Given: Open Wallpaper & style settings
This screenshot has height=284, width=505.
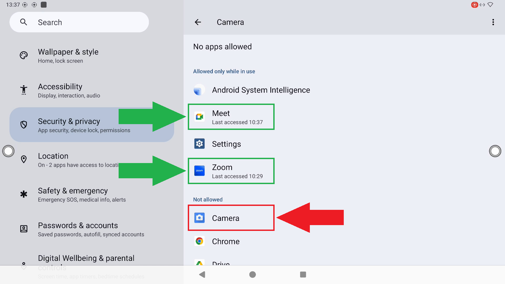Looking at the screenshot, I should (x=68, y=56).
